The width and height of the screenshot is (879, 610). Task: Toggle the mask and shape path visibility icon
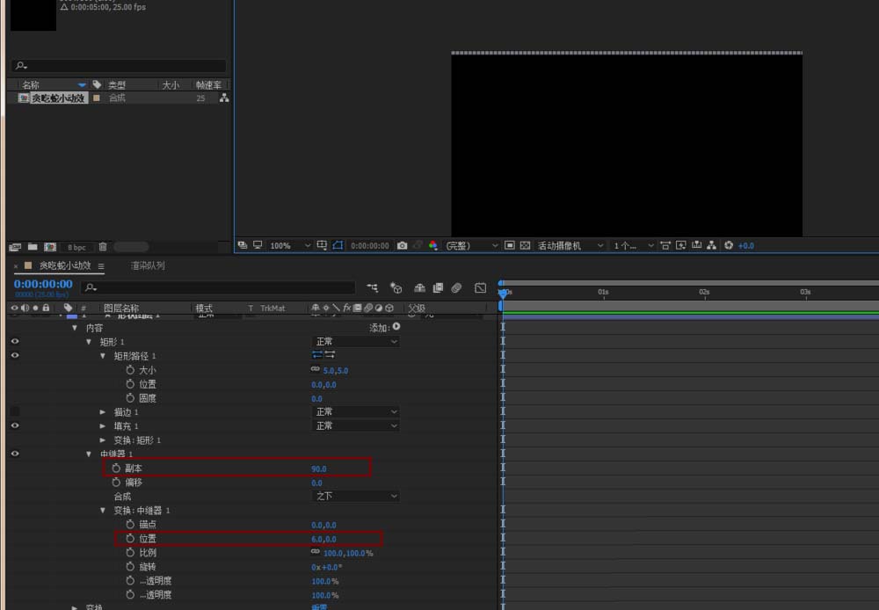[x=338, y=245]
